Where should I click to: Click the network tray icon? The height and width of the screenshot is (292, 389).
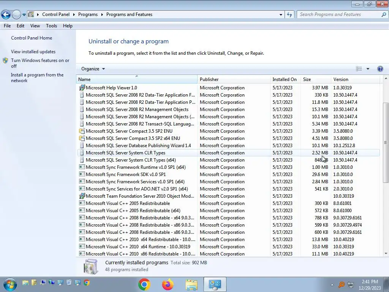[x=351, y=284]
